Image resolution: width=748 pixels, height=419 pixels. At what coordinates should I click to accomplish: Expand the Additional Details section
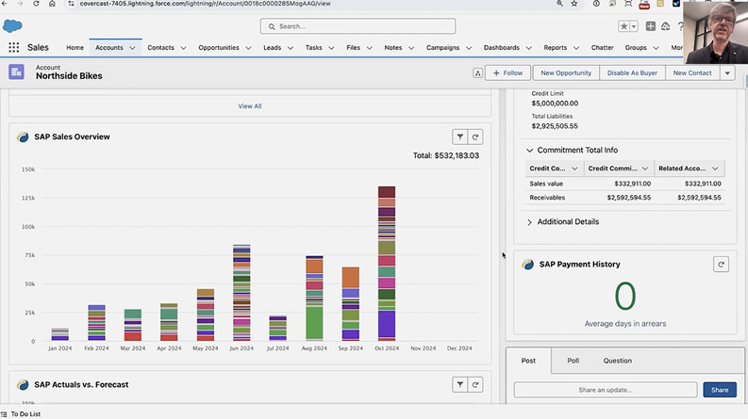[529, 222]
